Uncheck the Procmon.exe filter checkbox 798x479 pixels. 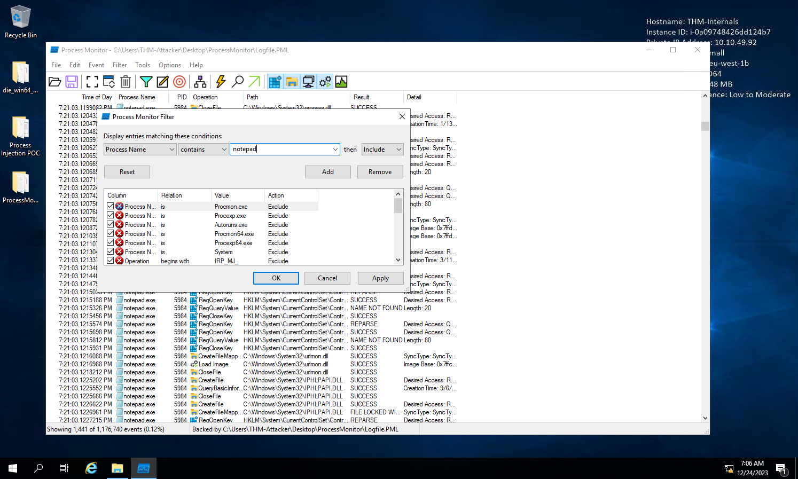coord(111,206)
